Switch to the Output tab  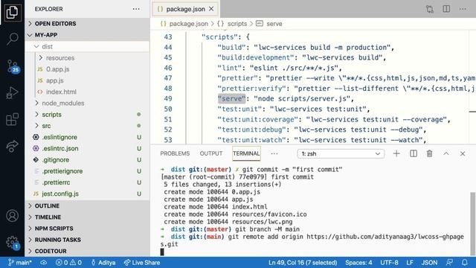coord(211,153)
